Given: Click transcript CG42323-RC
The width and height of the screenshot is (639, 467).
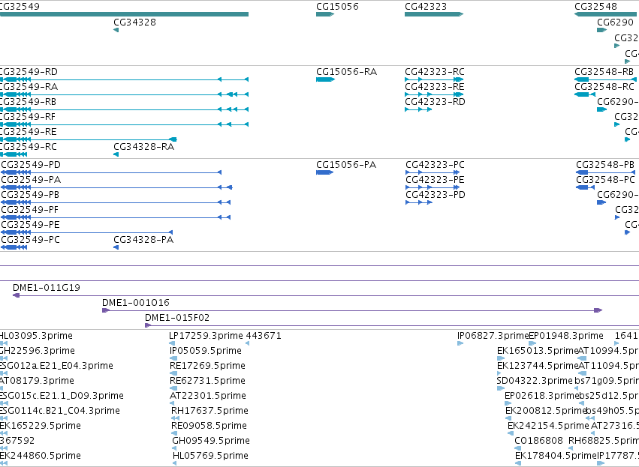Looking at the screenshot, I should pos(434,79).
